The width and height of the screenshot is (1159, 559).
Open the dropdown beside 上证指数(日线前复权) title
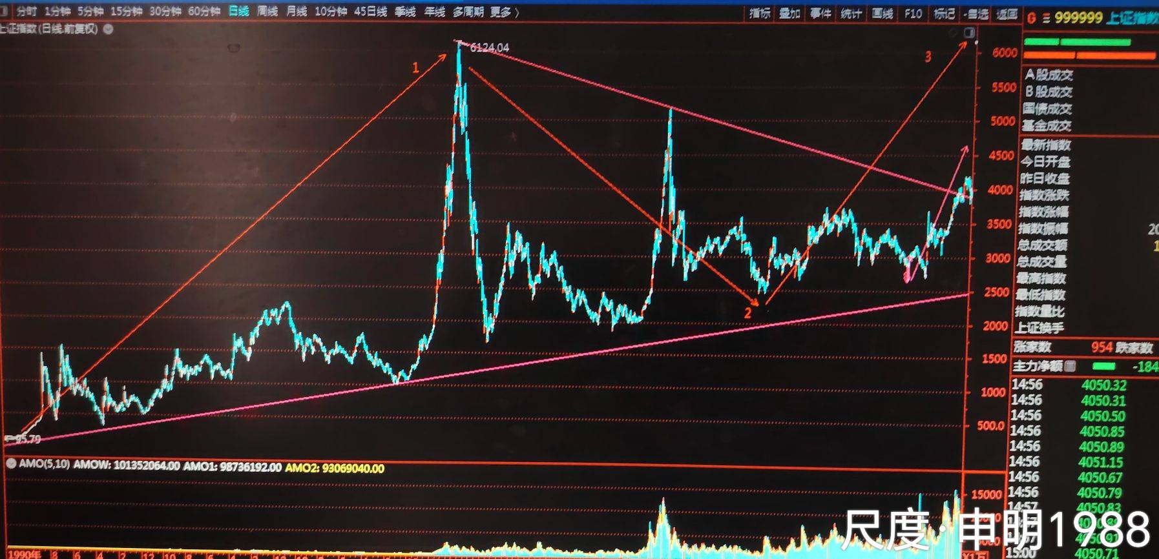[109, 29]
